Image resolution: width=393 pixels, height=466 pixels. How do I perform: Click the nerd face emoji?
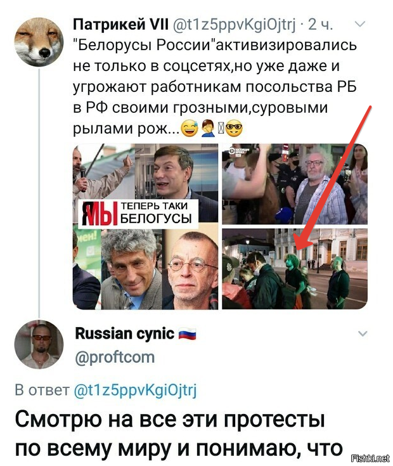pos(234,129)
